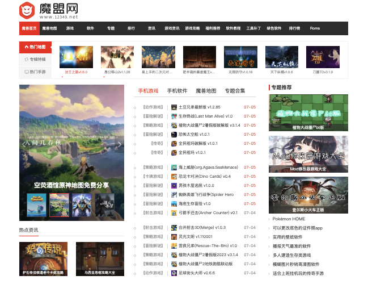Image resolution: width=368 pixels, height=284 pixels.
Task: Open 游戏 in the navigation bar
Action: pos(70,28)
